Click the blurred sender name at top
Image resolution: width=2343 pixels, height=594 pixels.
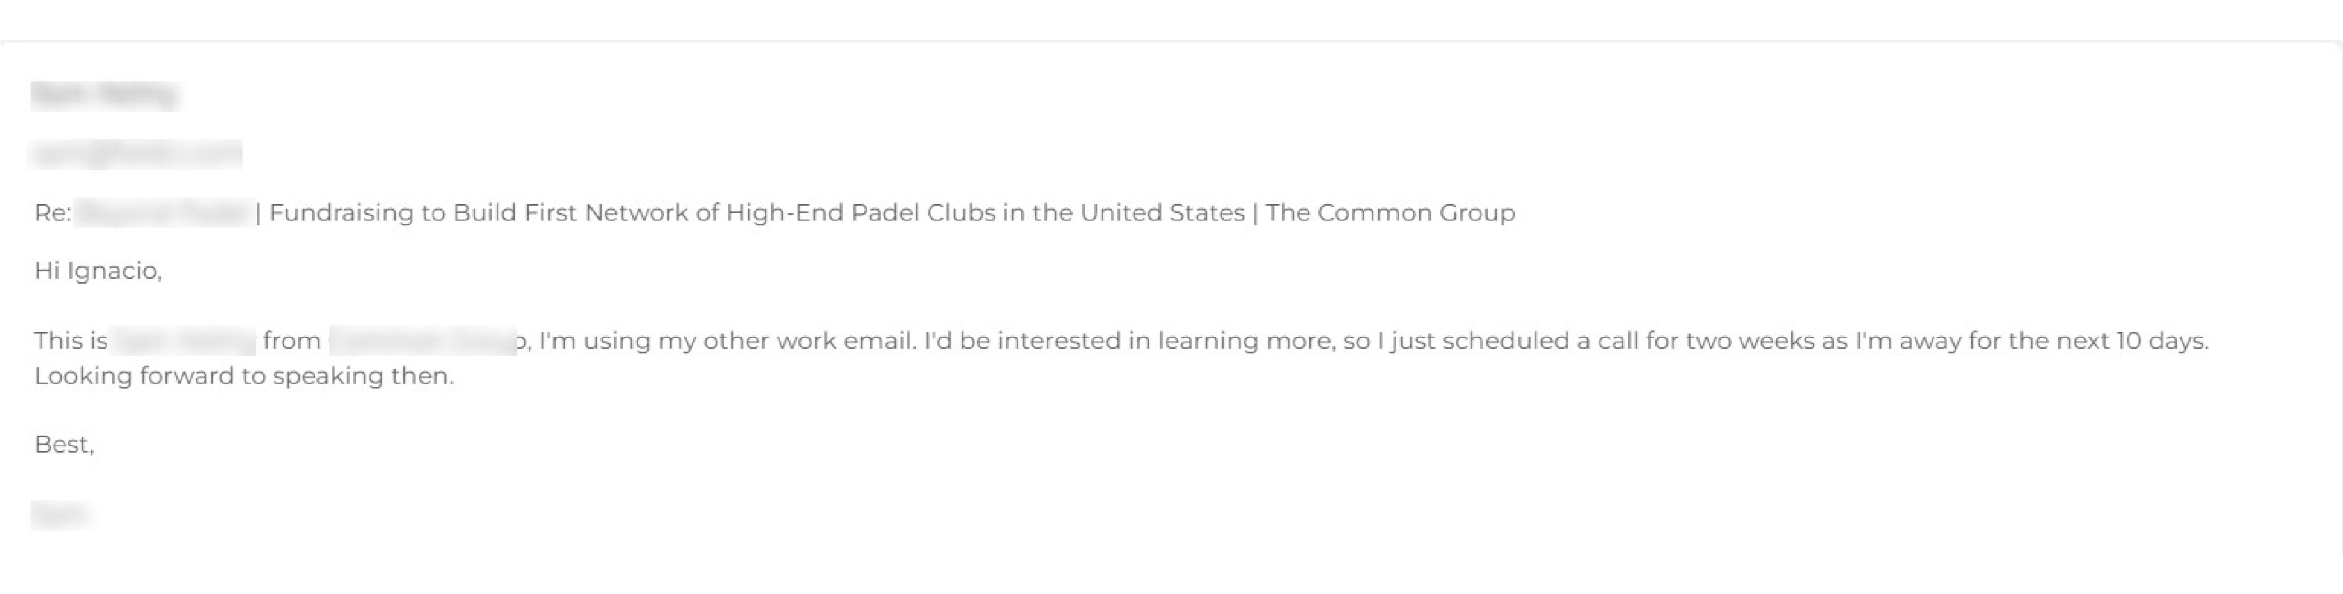pyautogui.click(x=104, y=94)
